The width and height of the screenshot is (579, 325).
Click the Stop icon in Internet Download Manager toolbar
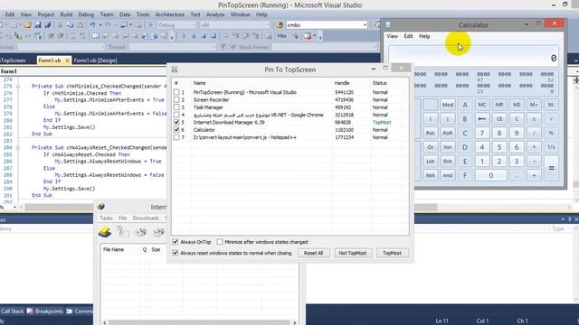pos(141,232)
